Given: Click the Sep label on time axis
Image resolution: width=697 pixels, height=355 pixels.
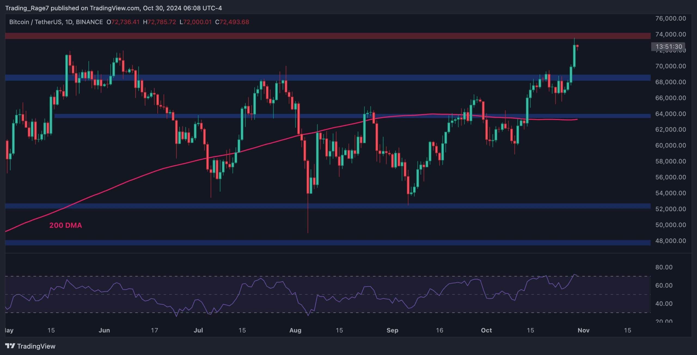Looking at the screenshot, I should tap(392, 330).
